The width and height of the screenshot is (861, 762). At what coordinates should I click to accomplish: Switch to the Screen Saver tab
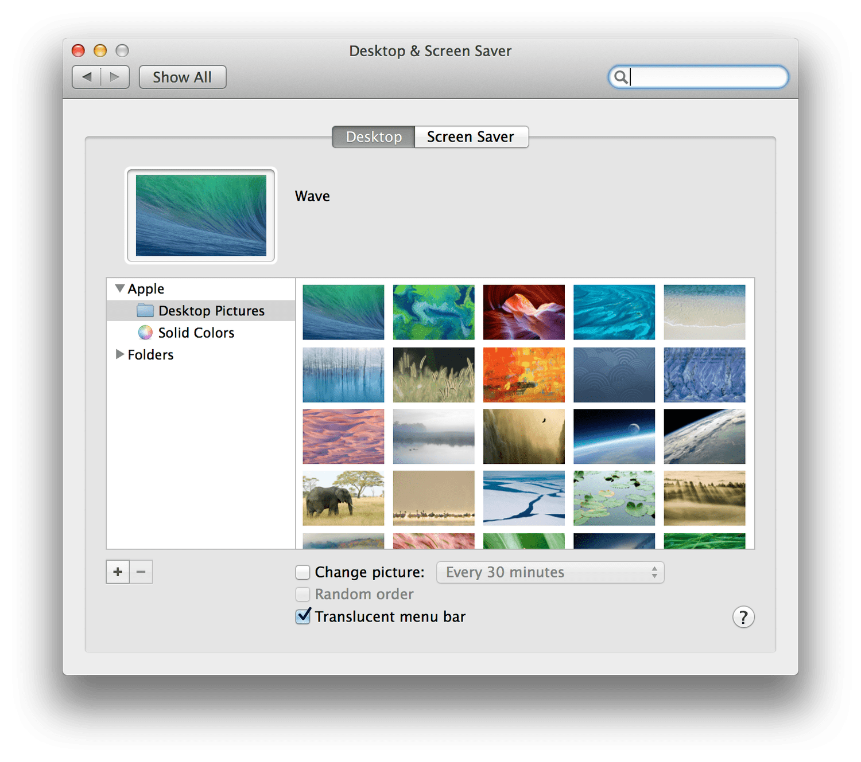471,137
